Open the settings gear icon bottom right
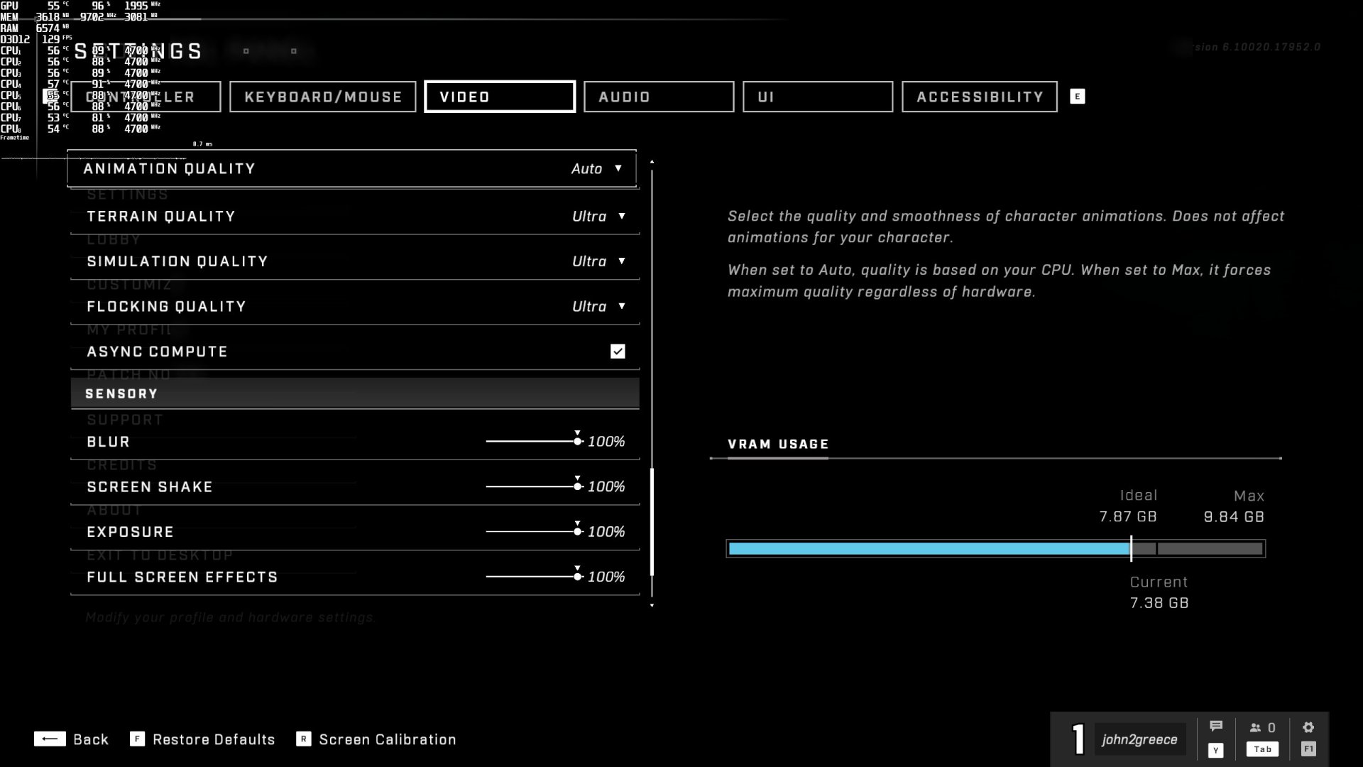This screenshot has height=767, width=1363. click(x=1308, y=726)
